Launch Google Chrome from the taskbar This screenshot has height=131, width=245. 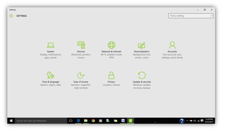pos(93,121)
